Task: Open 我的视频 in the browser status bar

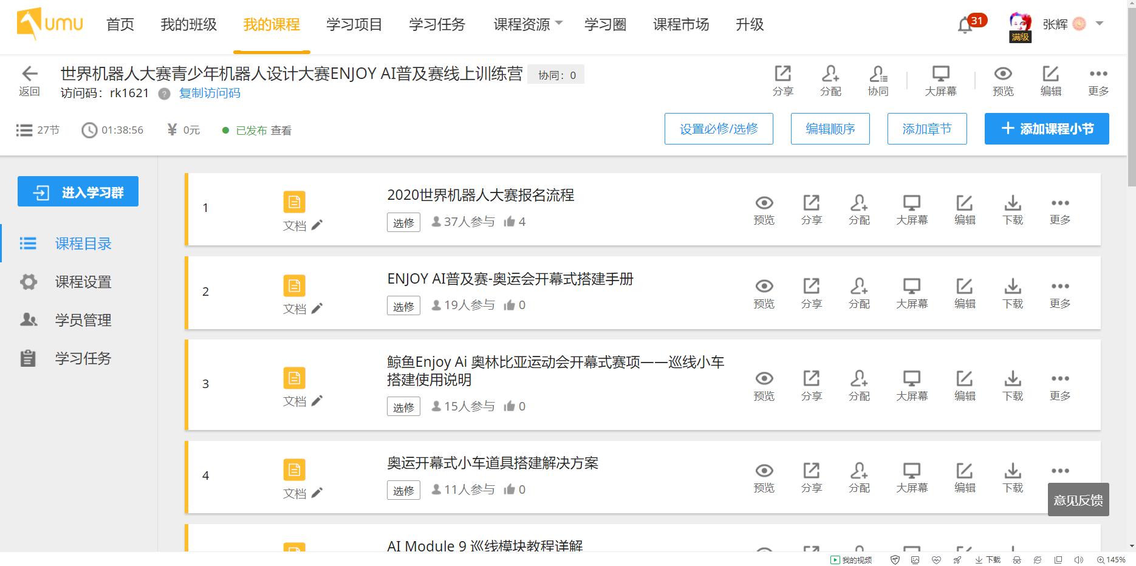Action: [851, 560]
